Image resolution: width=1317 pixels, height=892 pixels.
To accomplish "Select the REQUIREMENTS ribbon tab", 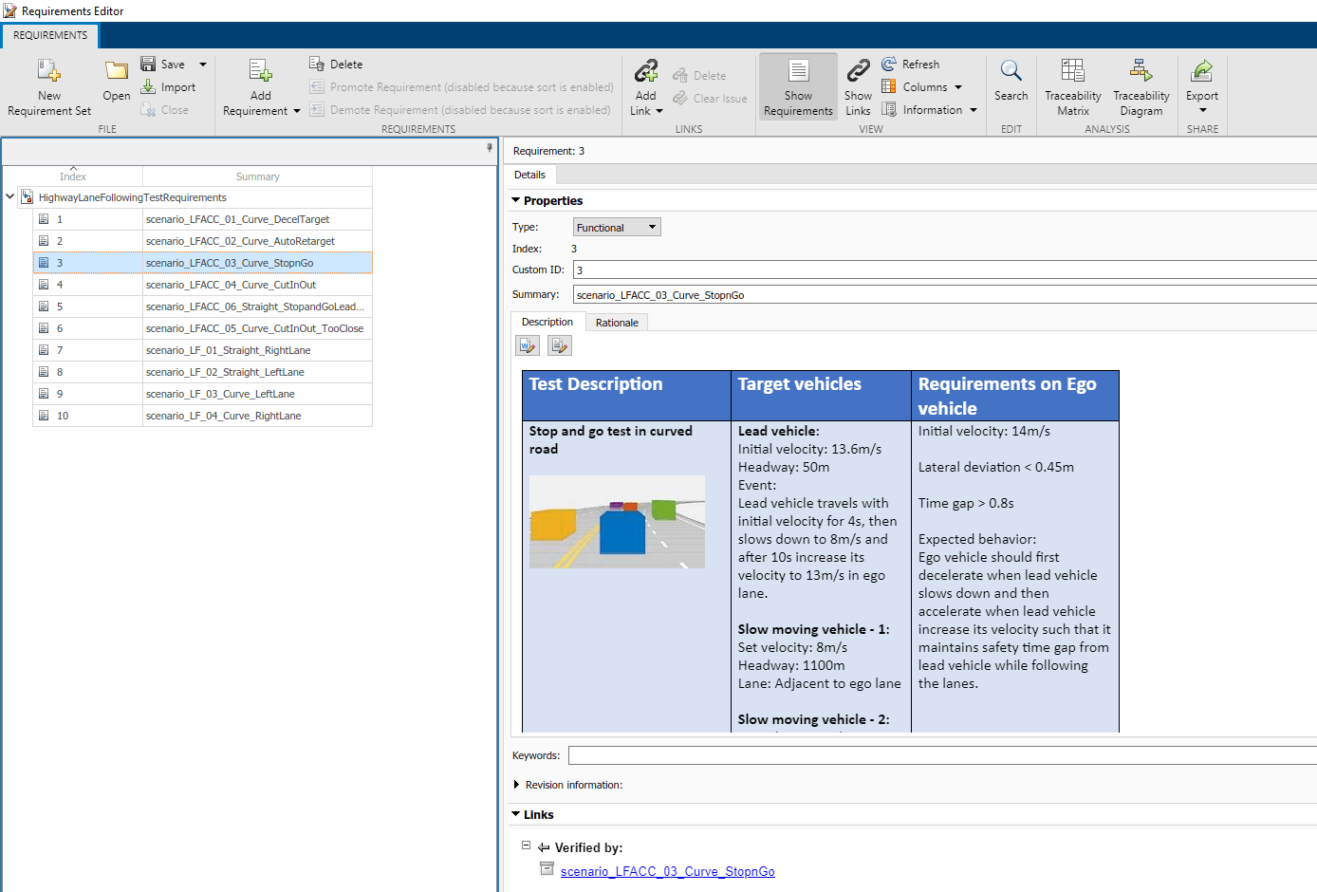I will (x=50, y=35).
